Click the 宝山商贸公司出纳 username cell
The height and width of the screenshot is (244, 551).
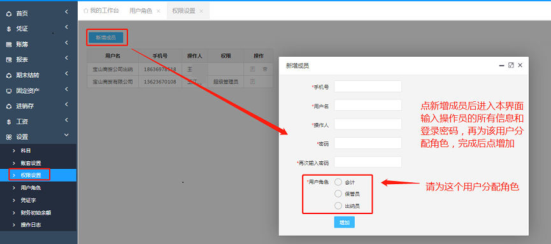tap(113, 69)
